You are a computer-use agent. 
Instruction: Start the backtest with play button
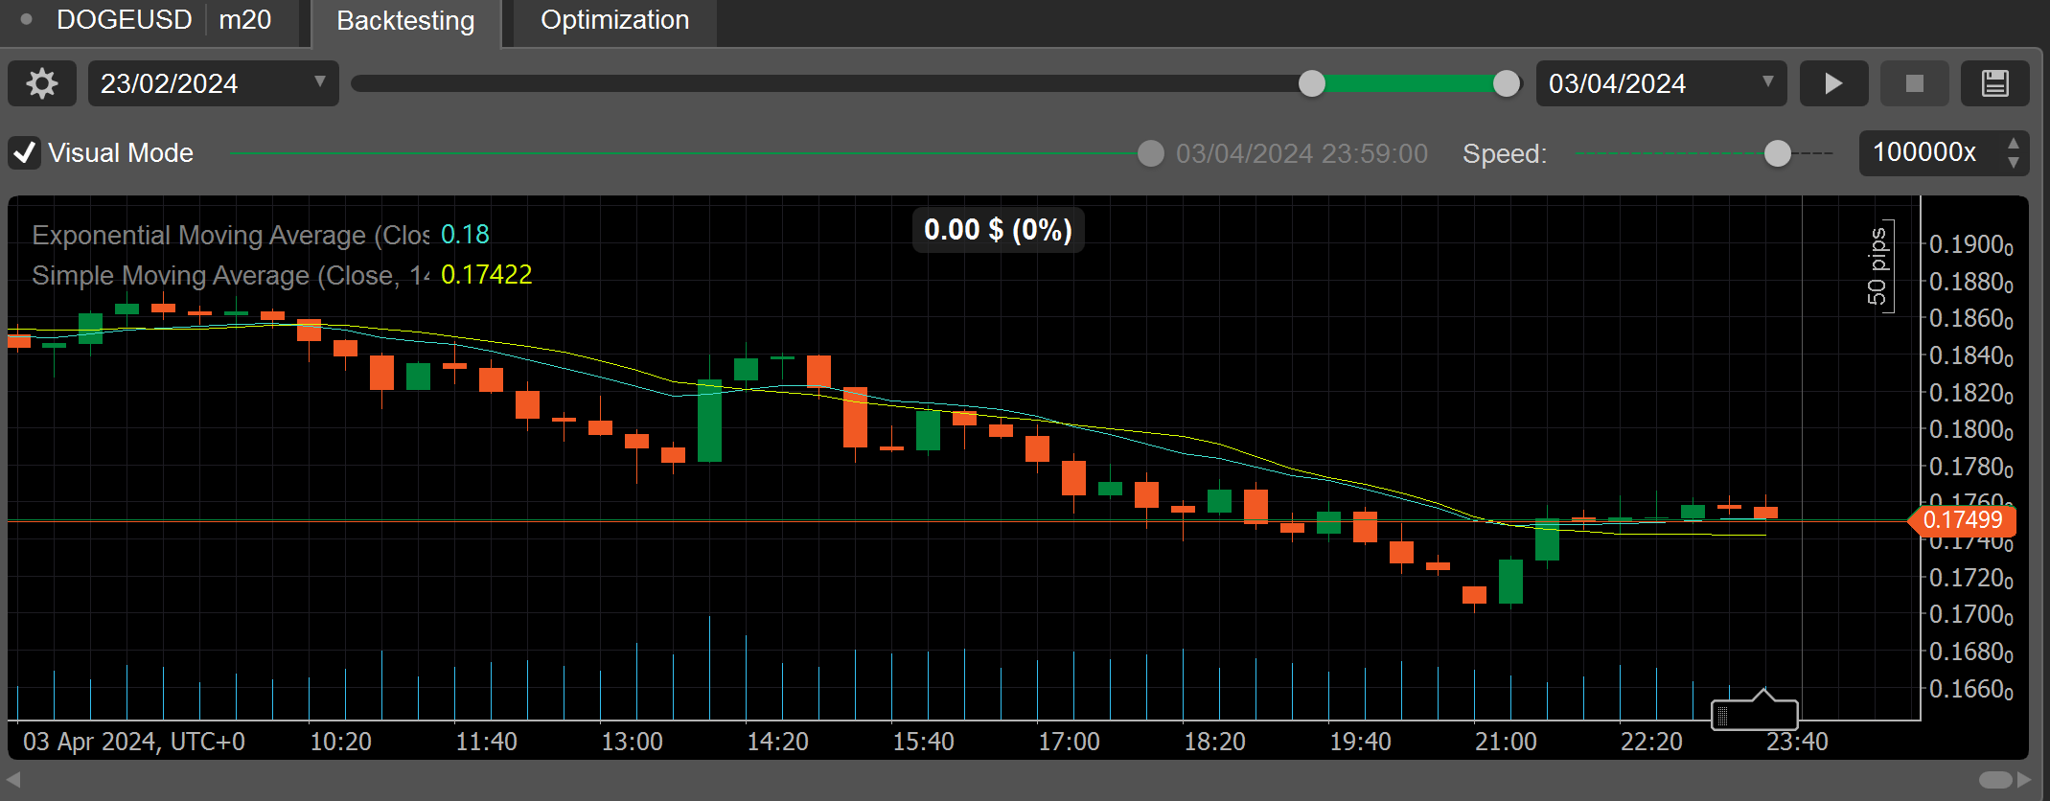coord(1833,84)
